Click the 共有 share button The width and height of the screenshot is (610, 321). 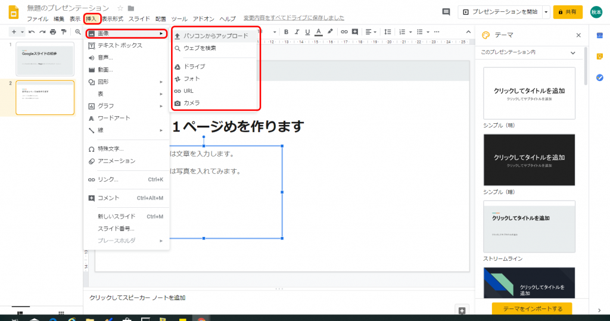coord(568,12)
